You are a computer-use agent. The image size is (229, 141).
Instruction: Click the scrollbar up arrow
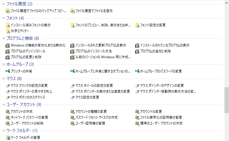[227, 3]
